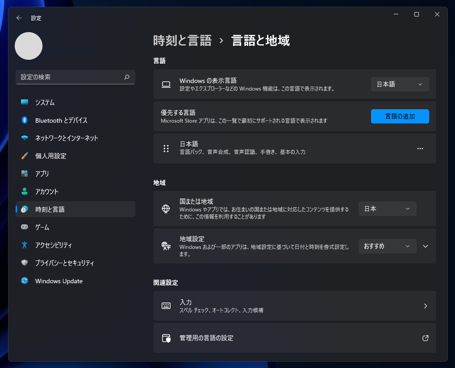Open アクセシビリティ in sidebar
This screenshot has width=455, height=368.
pyautogui.click(x=75, y=245)
